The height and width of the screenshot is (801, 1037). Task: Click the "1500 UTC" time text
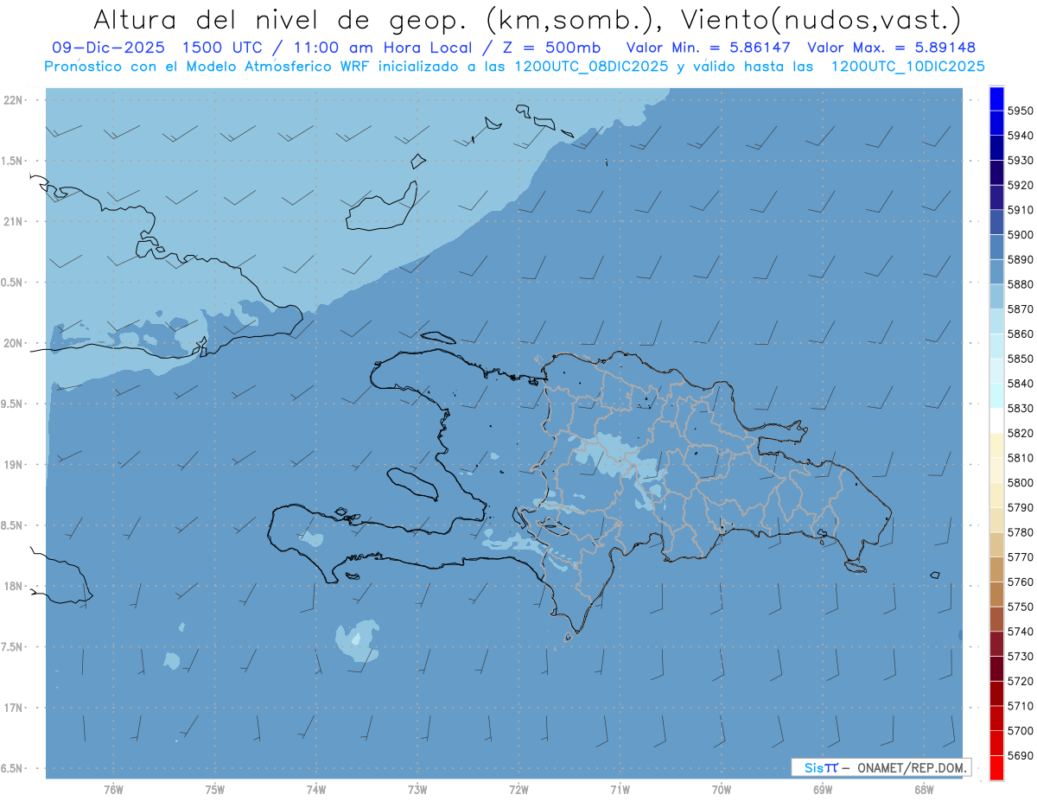point(229,48)
